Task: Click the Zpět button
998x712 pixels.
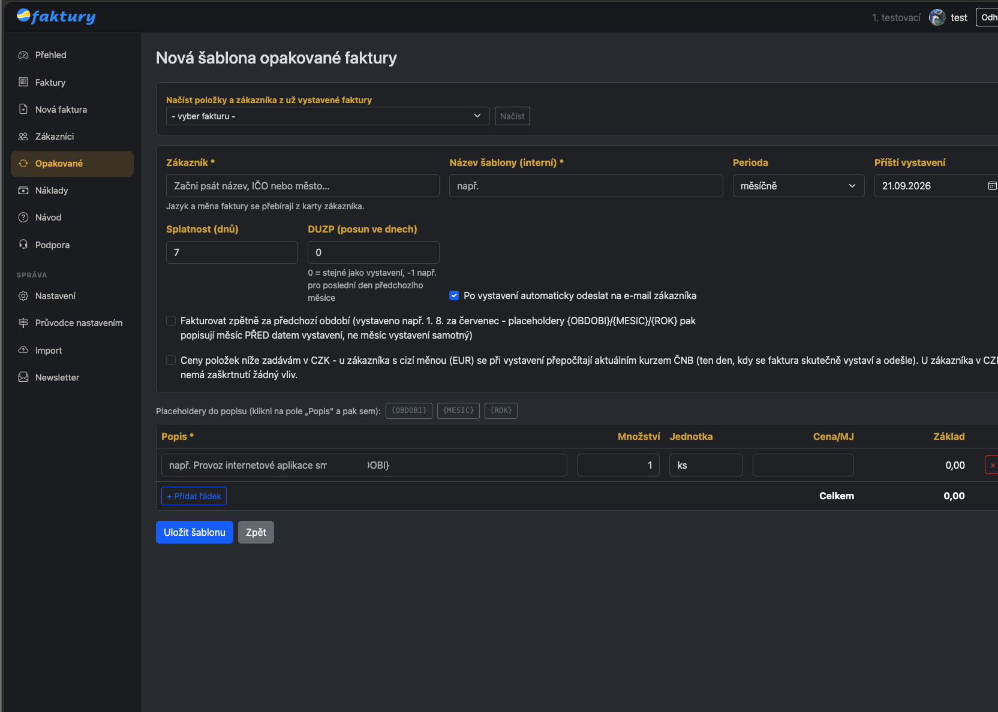Action: 256,532
